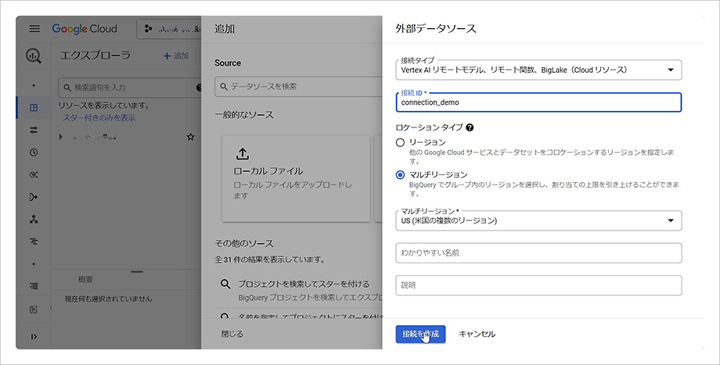This screenshot has width=720, height=365.
Task: Open the Dataform sidebar icon
Action: coord(34,197)
